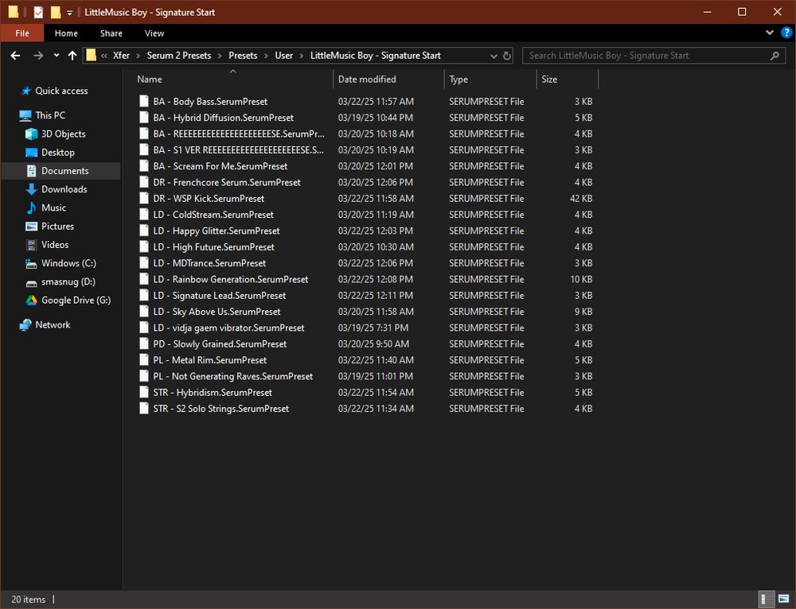Click Properties icon in the quick access toolbar
The height and width of the screenshot is (609, 796).
pyautogui.click(x=38, y=12)
